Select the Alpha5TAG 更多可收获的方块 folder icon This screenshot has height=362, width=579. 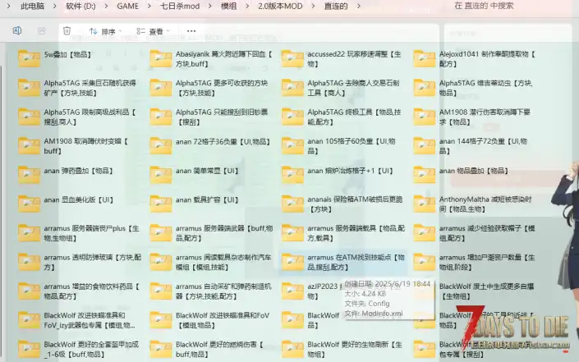[x=161, y=88]
